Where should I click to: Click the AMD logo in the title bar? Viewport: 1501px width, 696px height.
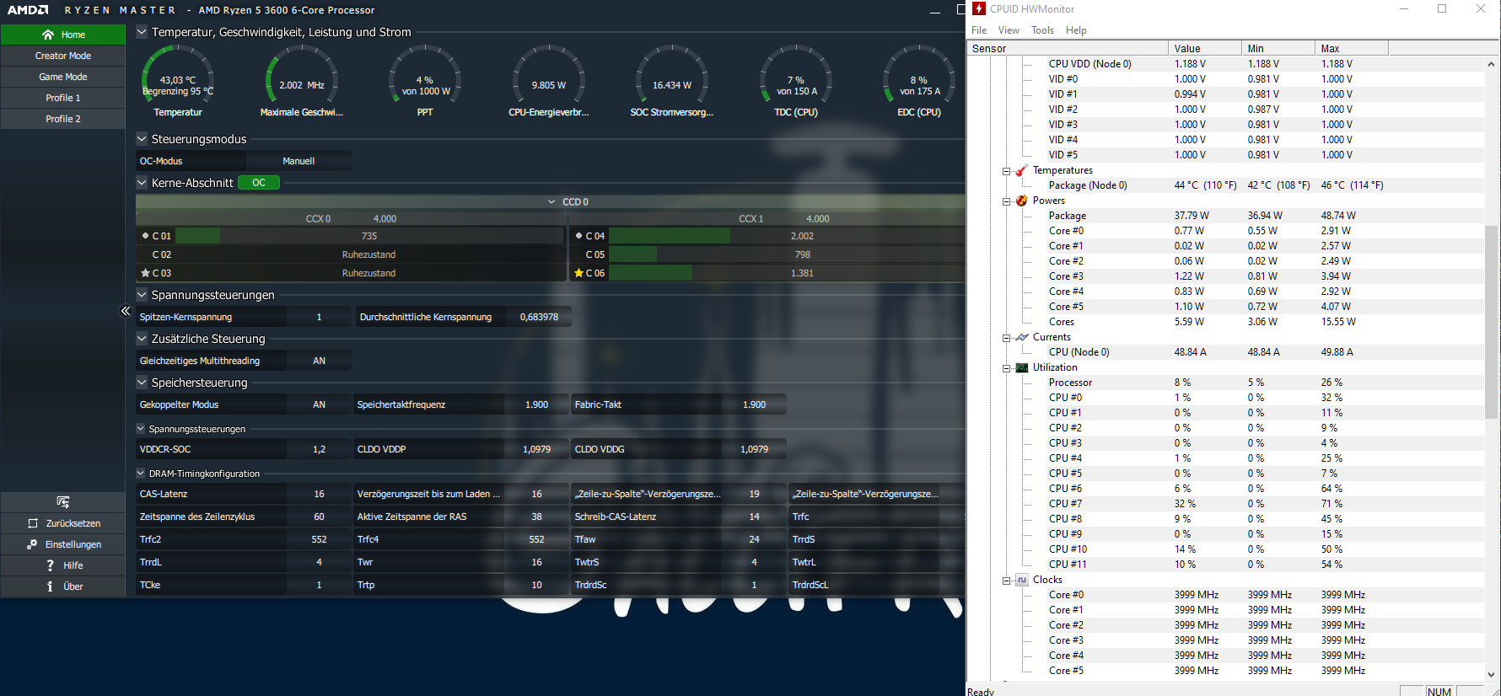click(x=28, y=10)
